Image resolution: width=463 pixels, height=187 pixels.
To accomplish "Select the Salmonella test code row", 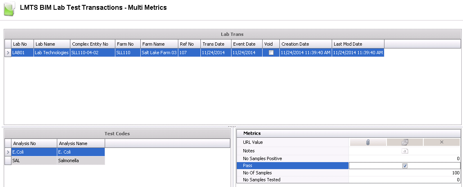I will point(81,161).
